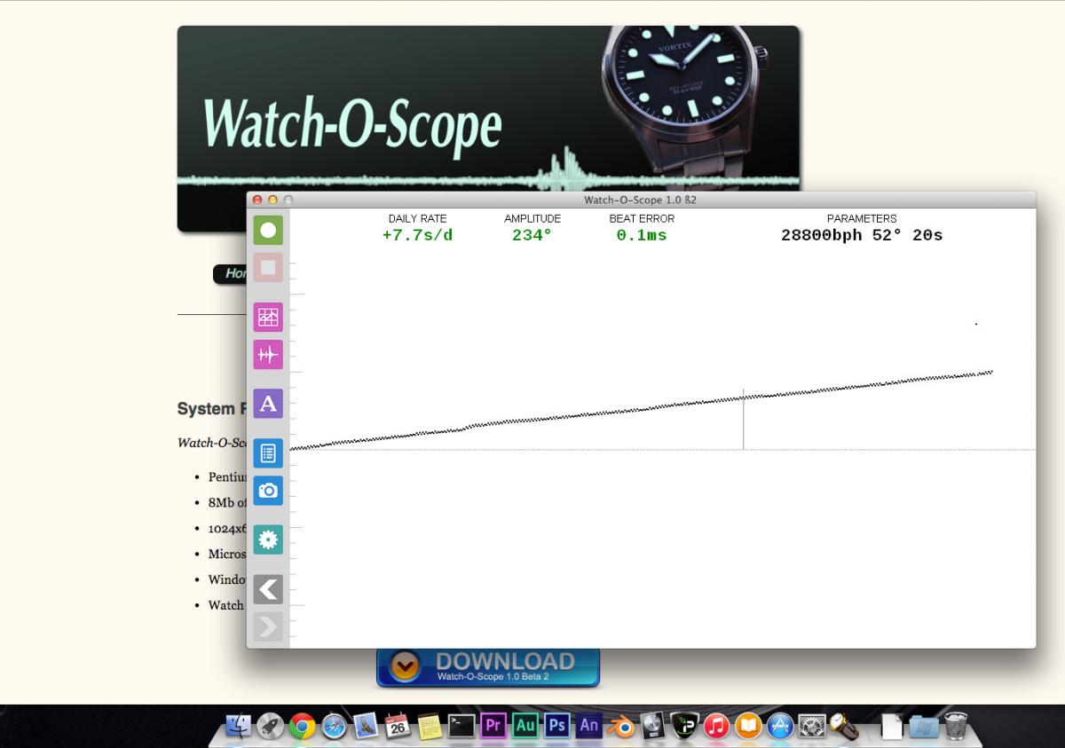Launch Adobe Audition from the dock
Screen dimensions: 1065x748
(x=525, y=726)
